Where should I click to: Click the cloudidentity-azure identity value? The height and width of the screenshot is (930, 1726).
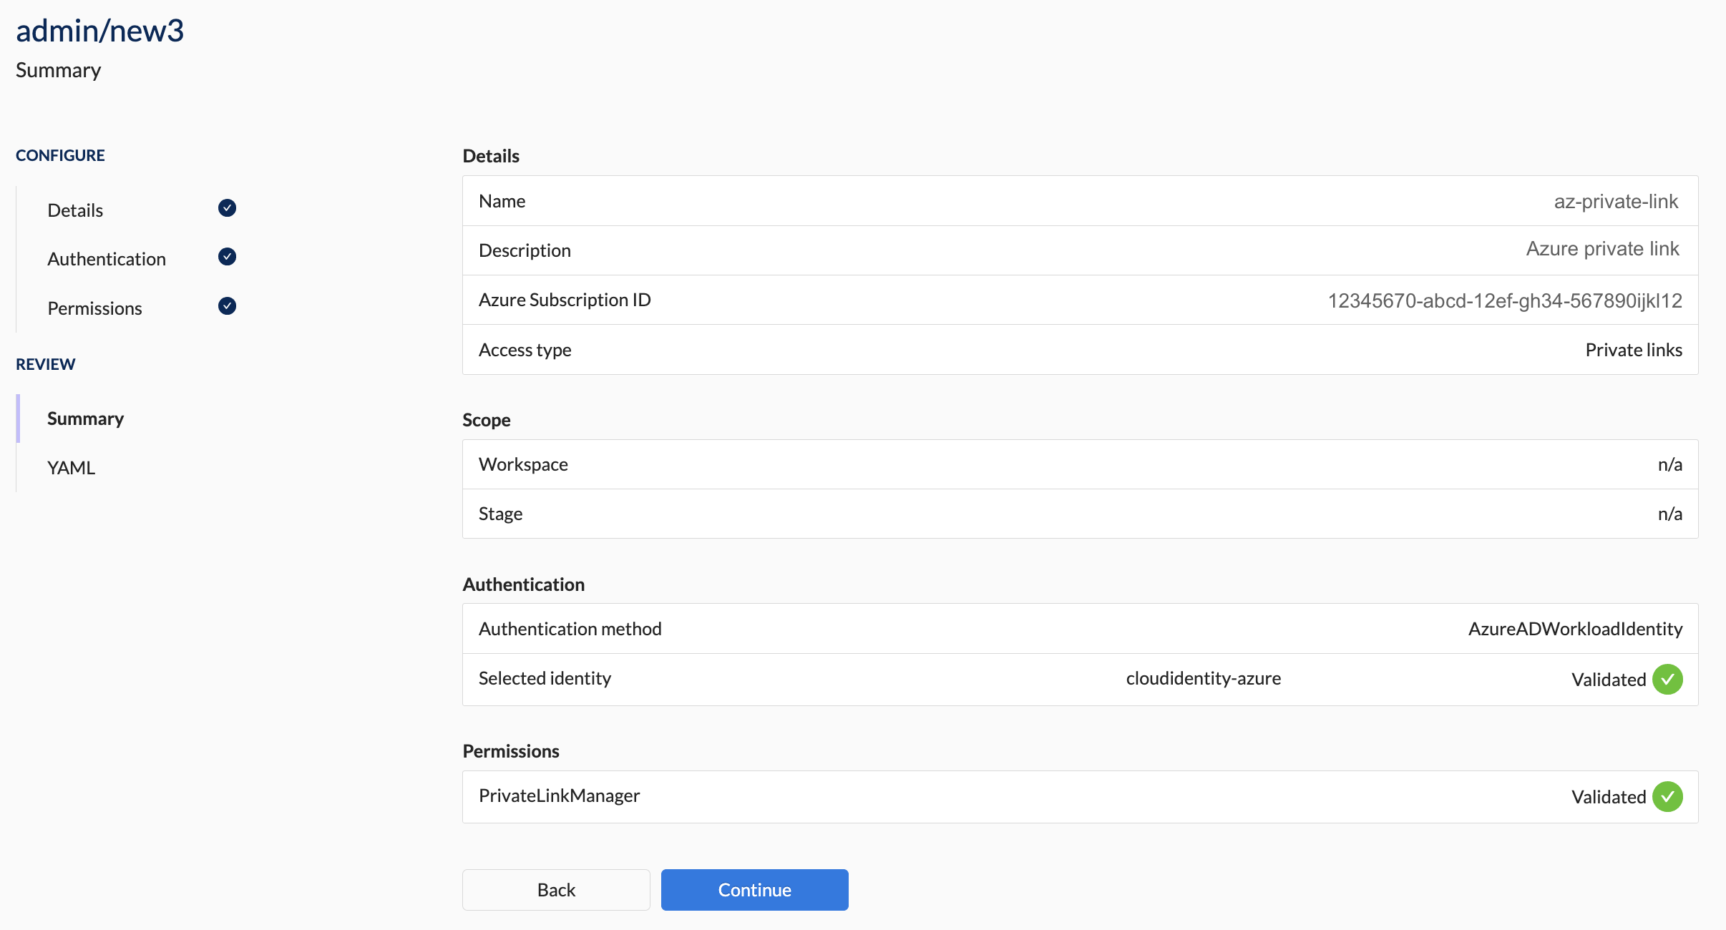pos(1204,678)
